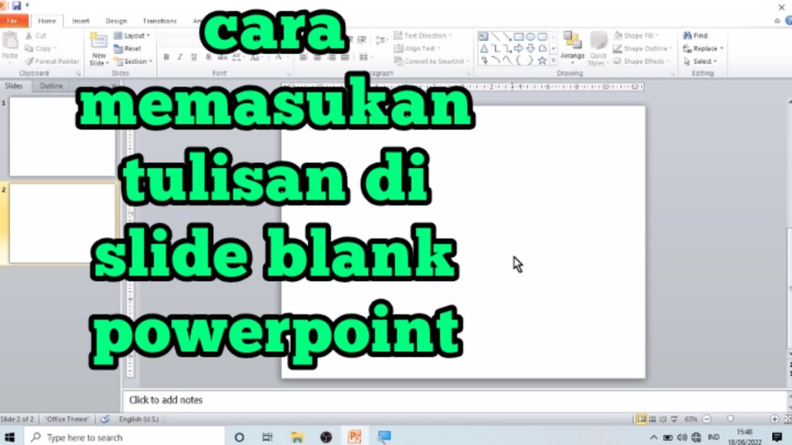
Task: Click Convert to SmartArt
Action: pos(431,62)
